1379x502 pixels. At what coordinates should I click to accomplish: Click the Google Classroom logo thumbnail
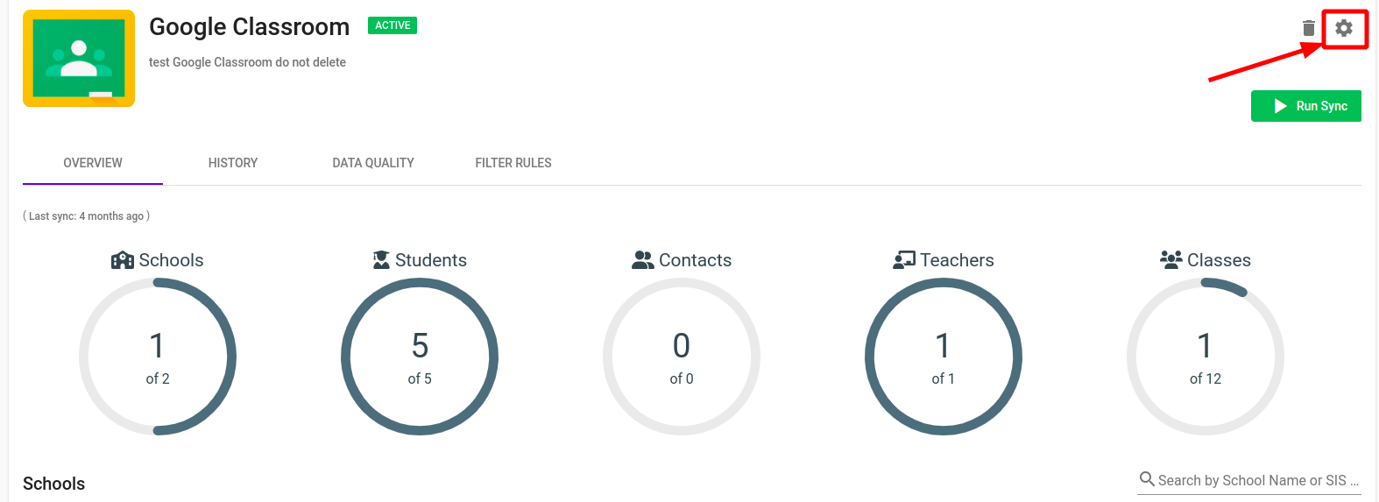(79, 59)
